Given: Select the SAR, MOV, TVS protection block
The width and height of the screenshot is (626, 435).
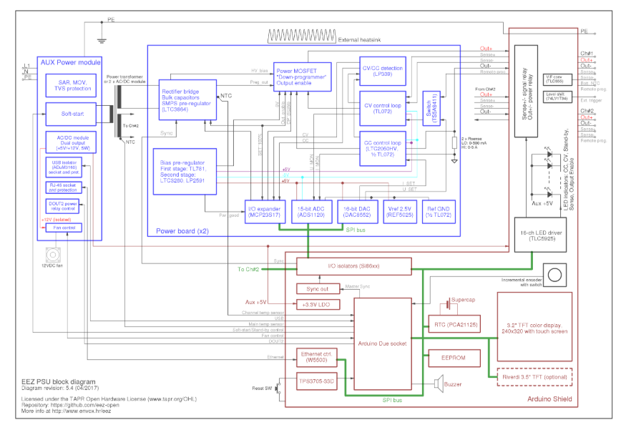Looking at the screenshot, I should [x=71, y=85].
